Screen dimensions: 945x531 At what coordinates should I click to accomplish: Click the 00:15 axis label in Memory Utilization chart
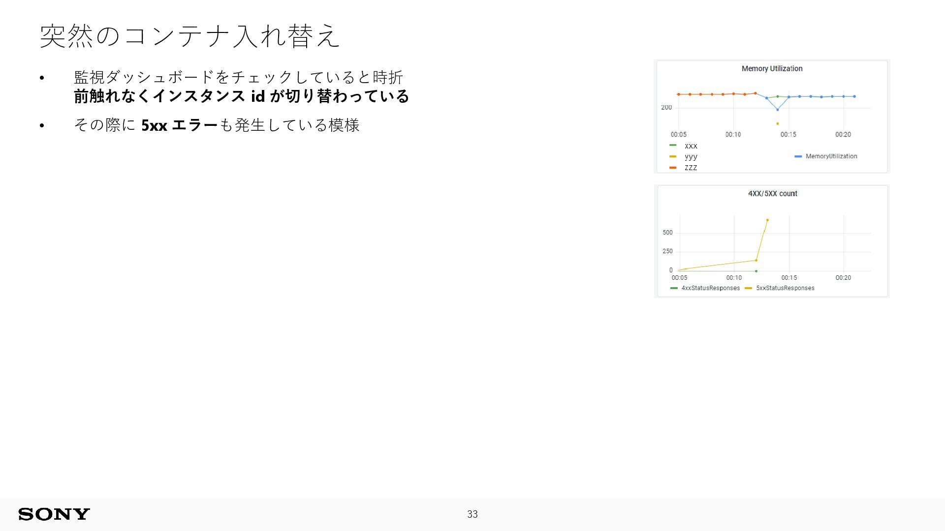pos(788,135)
